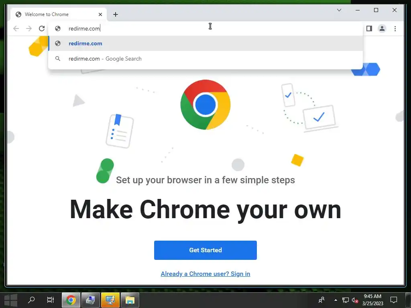This screenshot has height=308, width=411.
Task: Open Chrome's three-dot menu
Action: (x=395, y=28)
